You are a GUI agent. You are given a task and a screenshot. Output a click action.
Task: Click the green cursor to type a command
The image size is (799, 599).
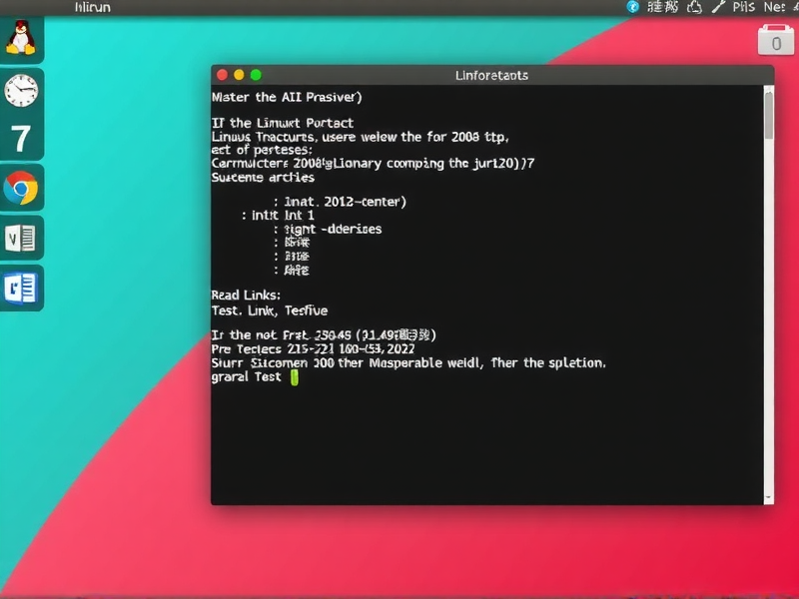[x=294, y=377]
